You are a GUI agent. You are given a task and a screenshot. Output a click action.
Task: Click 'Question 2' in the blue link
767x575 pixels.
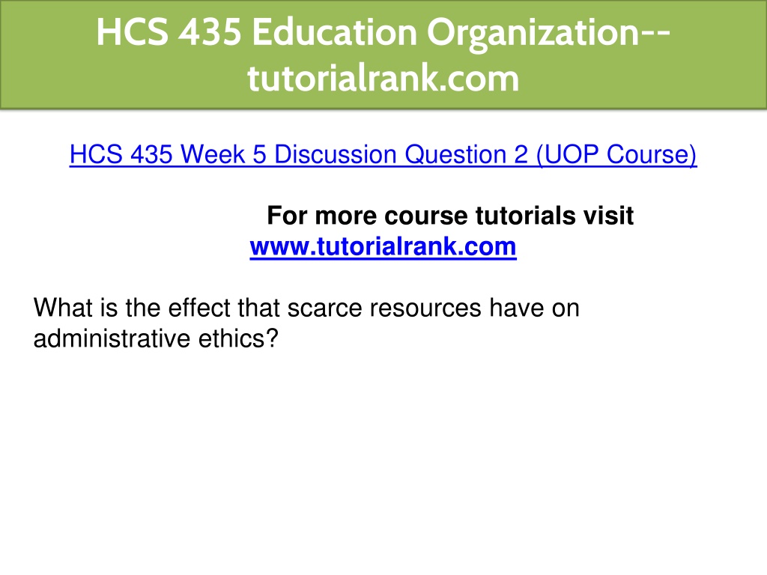[466, 156]
